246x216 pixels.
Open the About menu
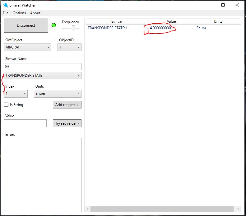click(x=35, y=13)
